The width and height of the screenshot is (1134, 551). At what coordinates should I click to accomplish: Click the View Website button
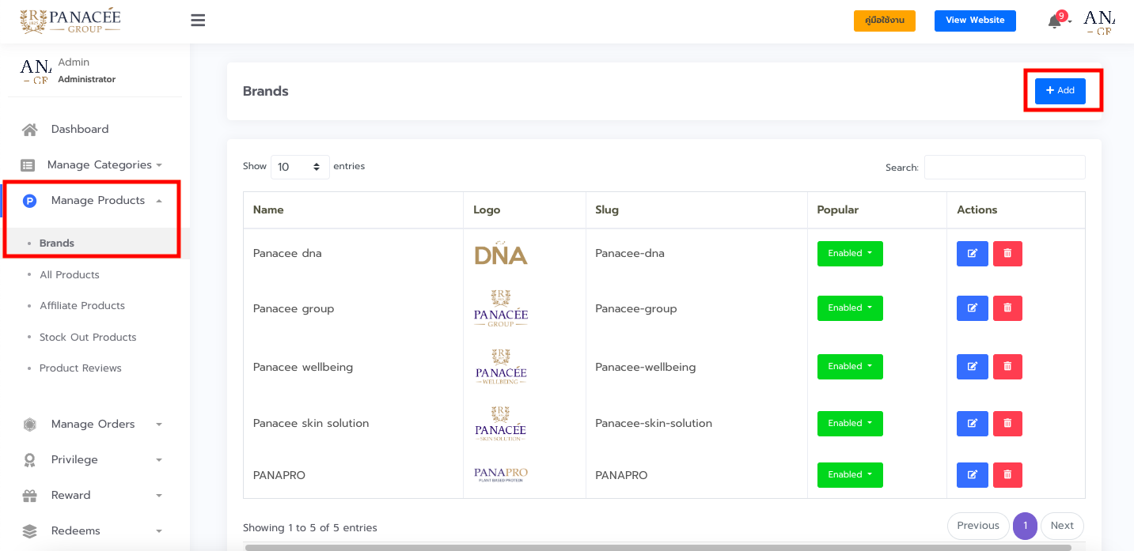pos(975,21)
